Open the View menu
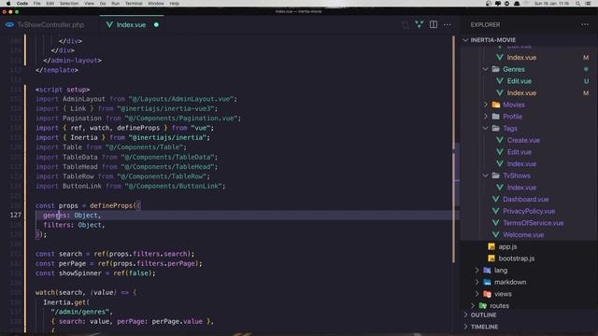The height and width of the screenshot is (336, 598). (x=89, y=4)
